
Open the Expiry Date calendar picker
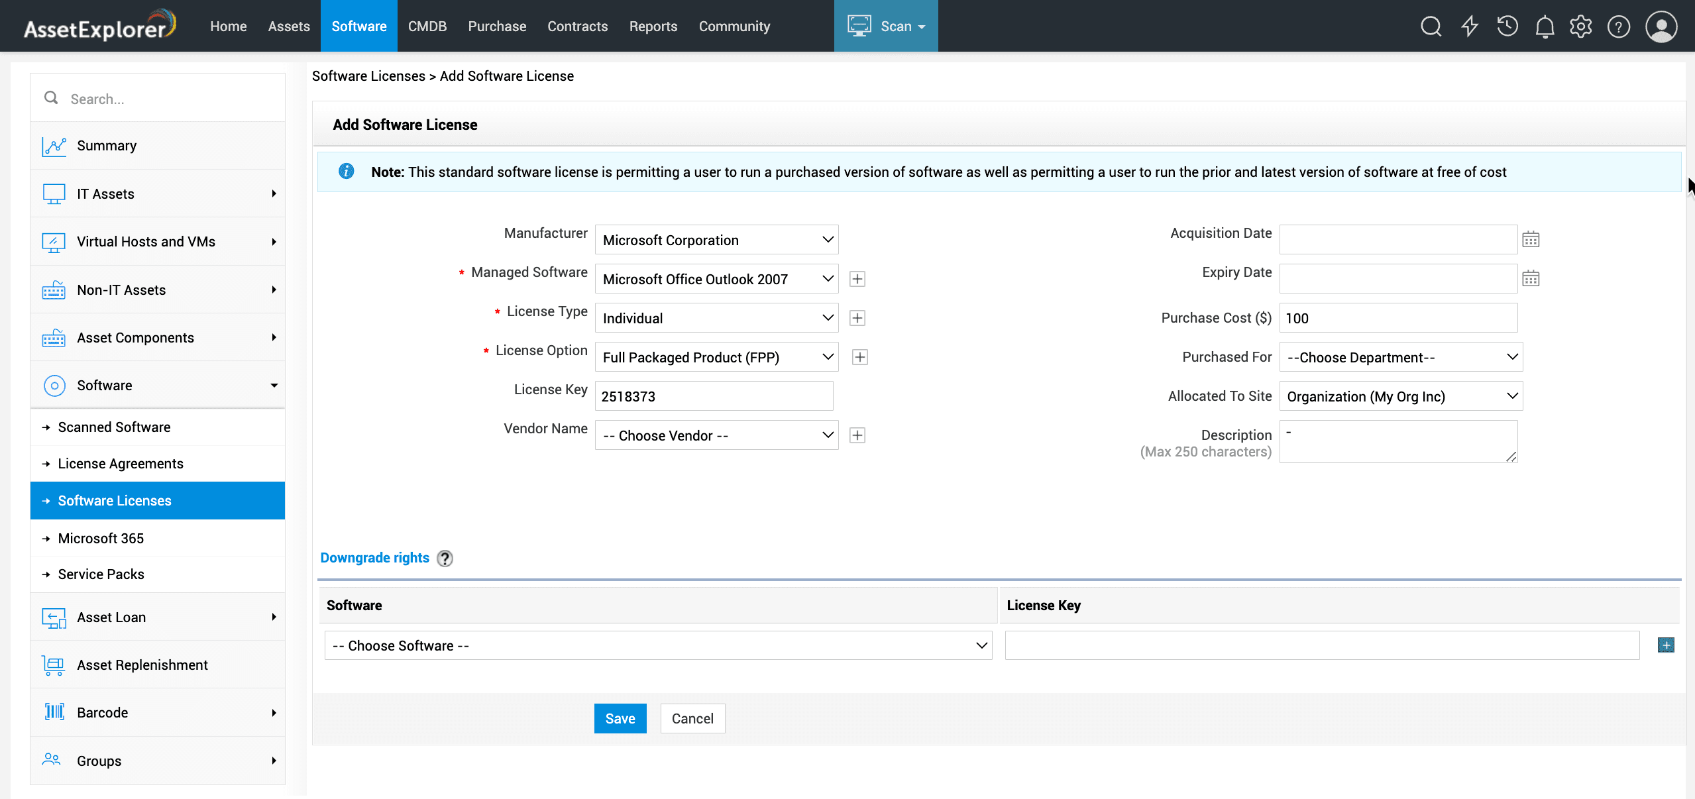(1530, 278)
